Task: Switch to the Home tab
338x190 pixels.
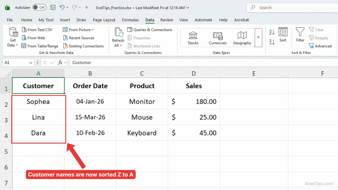Action: click(27, 20)
